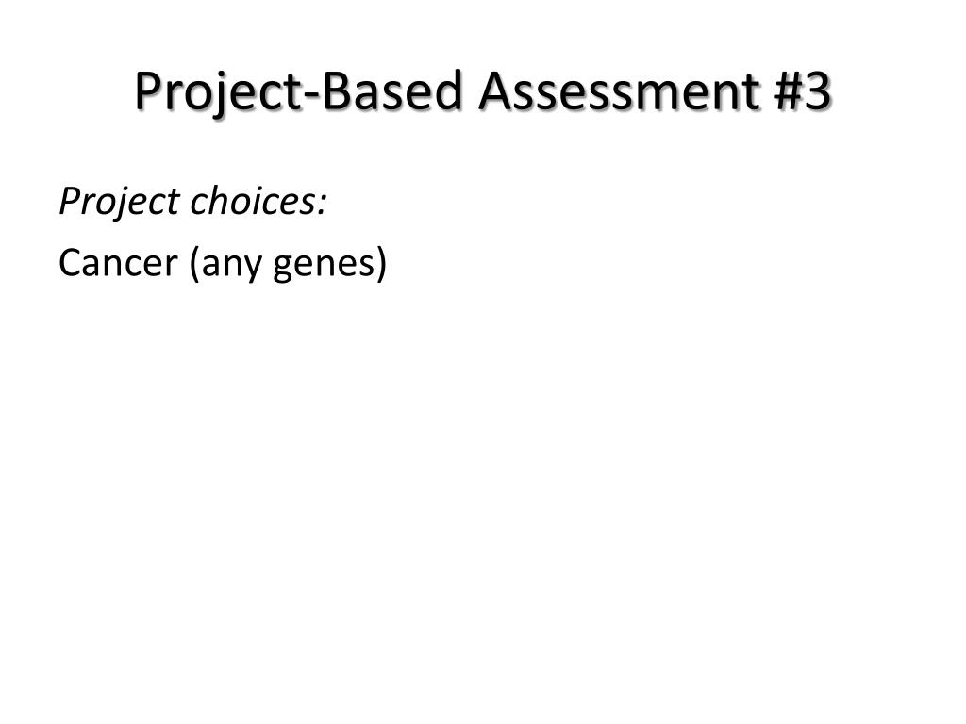Image resolution: width=966 pixels, height=724 pixels.
Task: Click the word Cancer
Action: coord(118,262)
